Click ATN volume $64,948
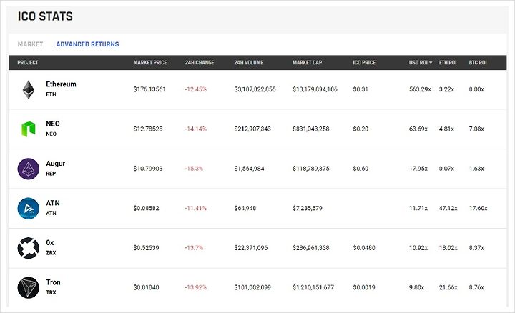The width and height of the screenshot is (515, 313). tap(245, 209)
